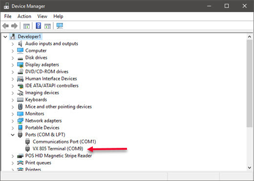Open Help via blue question mark icon
Viewport: 254px width, 181px height.
pyautogui.click(x=39, y=26)
